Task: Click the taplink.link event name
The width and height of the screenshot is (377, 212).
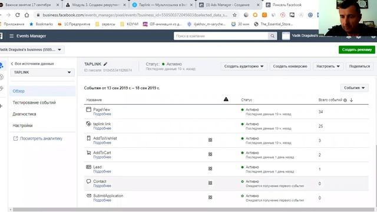Action: [102, 124]
